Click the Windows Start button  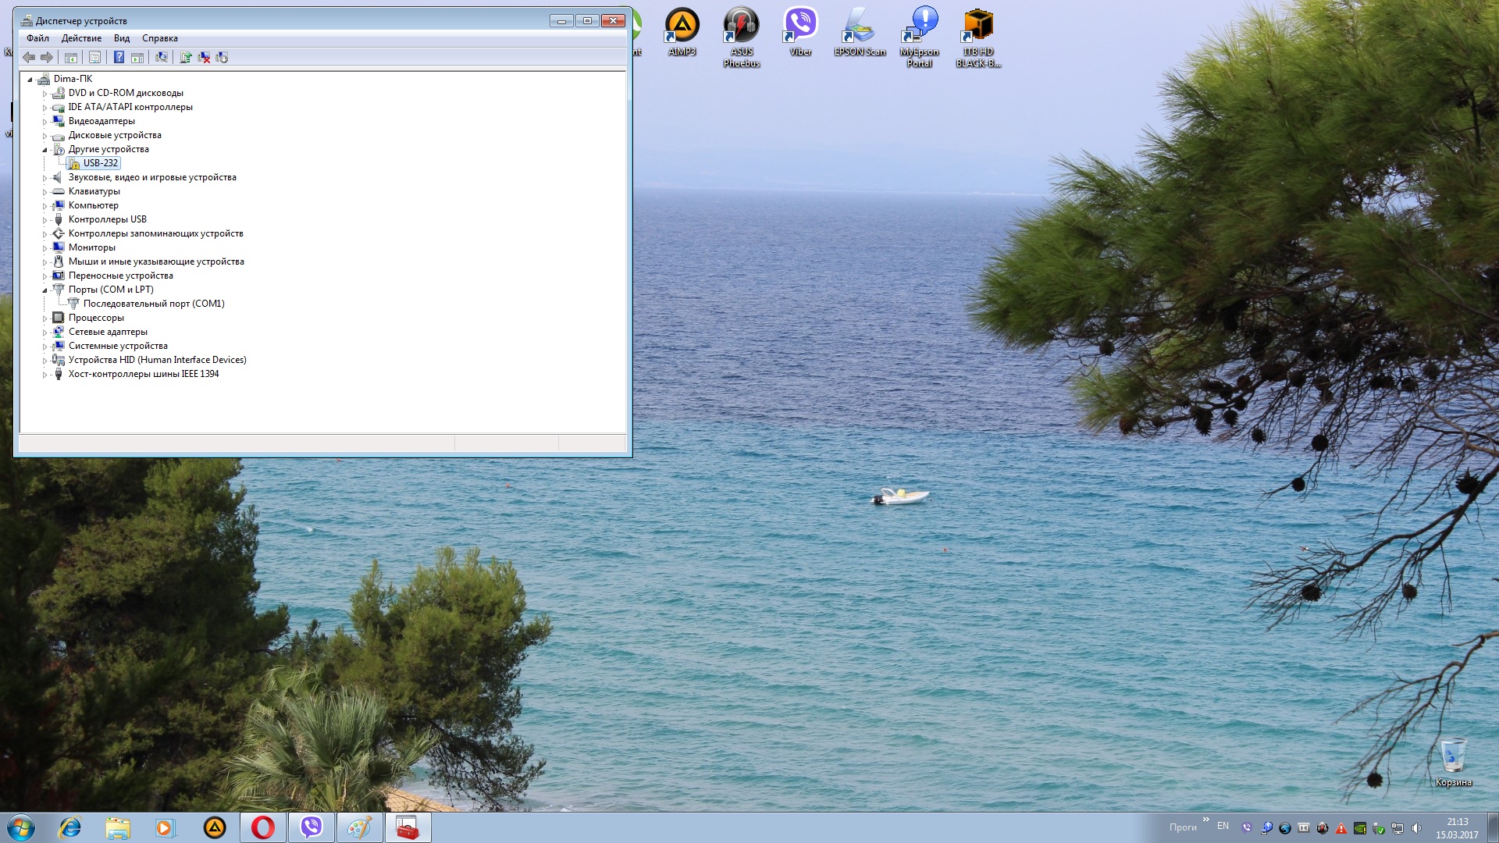click(21, 827)
